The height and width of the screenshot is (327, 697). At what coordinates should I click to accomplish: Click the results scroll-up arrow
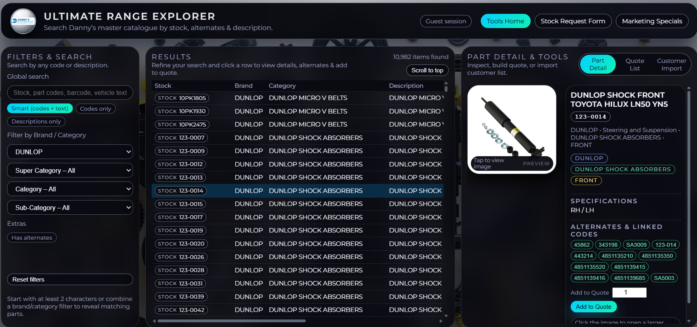pyautogui.click(x=446, y=83)
